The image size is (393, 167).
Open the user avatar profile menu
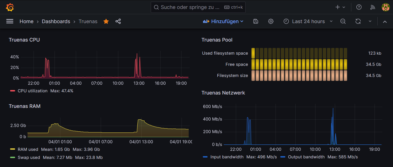click(x=386, y=7)
